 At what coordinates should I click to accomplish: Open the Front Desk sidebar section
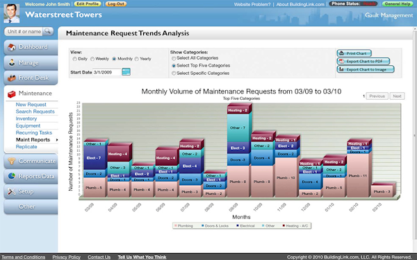31,78
